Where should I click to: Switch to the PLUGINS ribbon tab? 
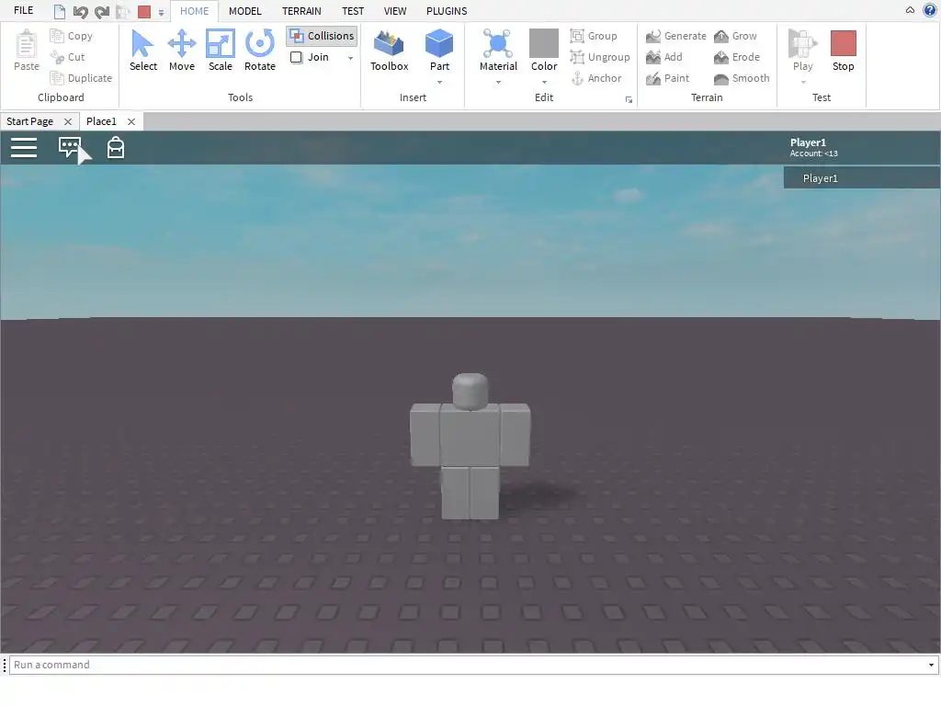pos(447,11)
